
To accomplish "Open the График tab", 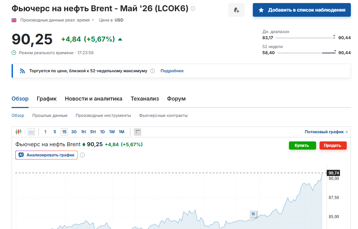I will coord(47,99).
